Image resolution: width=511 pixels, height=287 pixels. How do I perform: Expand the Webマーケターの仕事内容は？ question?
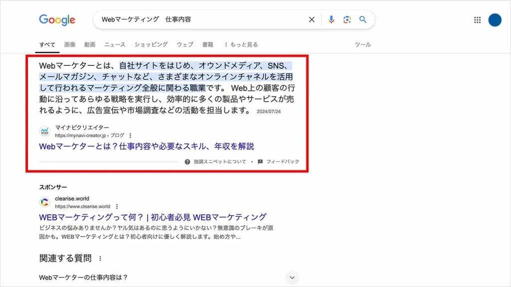[x=292, y=278]
